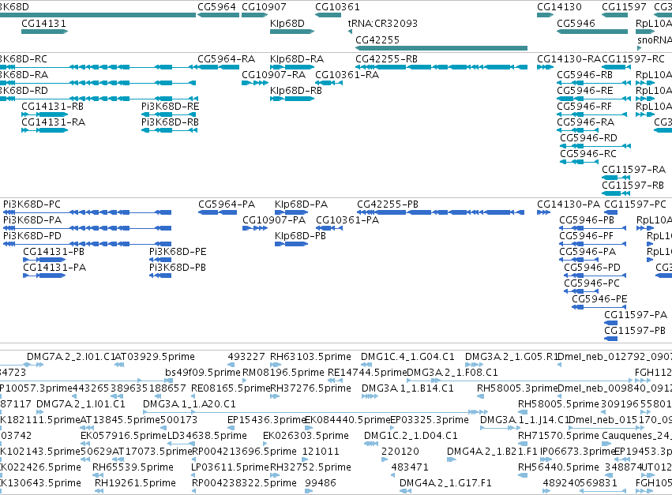Screen dimensions: 672x495
Task: Select the CG5946-RB transcript label
Action: tap(584, 74)
